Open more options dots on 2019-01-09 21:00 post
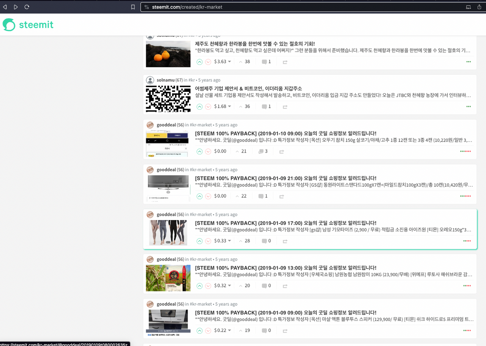The height and width of the screenshot is (346, 486). (465, 196)
